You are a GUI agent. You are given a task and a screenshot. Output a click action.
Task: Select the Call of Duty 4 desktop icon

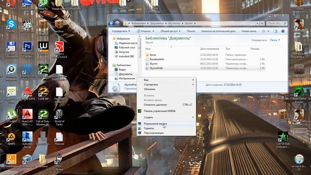pyautogui.click(x=283, y=140)
